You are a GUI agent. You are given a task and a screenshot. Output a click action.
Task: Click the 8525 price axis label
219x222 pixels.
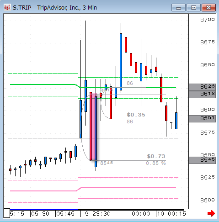point(208,177)
